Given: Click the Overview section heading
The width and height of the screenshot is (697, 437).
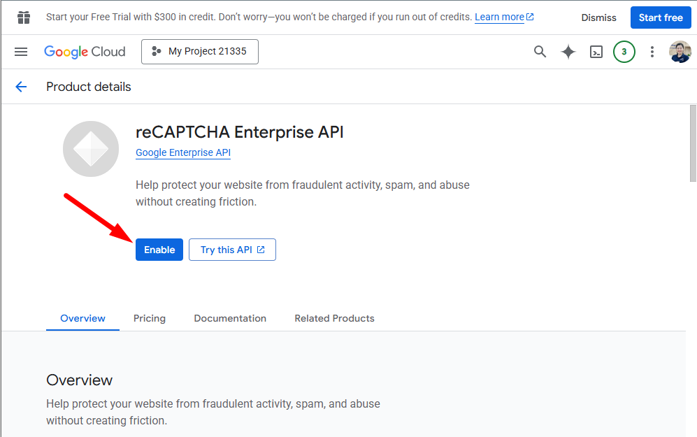Looking at the screenshot, I should pyautogui.click(x=79, y=380).
